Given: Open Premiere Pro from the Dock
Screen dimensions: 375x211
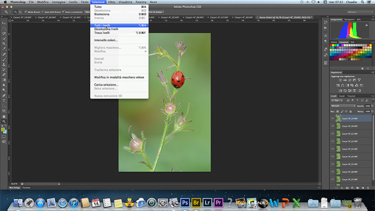Looking at the screenshot, I should (218, 203).
